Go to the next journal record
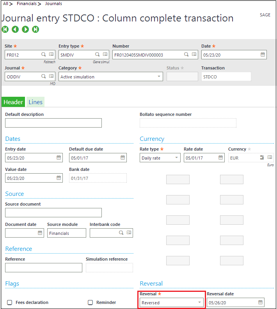Image resolution: width=277 pixels, height=309 pixels. click(25, 29)
